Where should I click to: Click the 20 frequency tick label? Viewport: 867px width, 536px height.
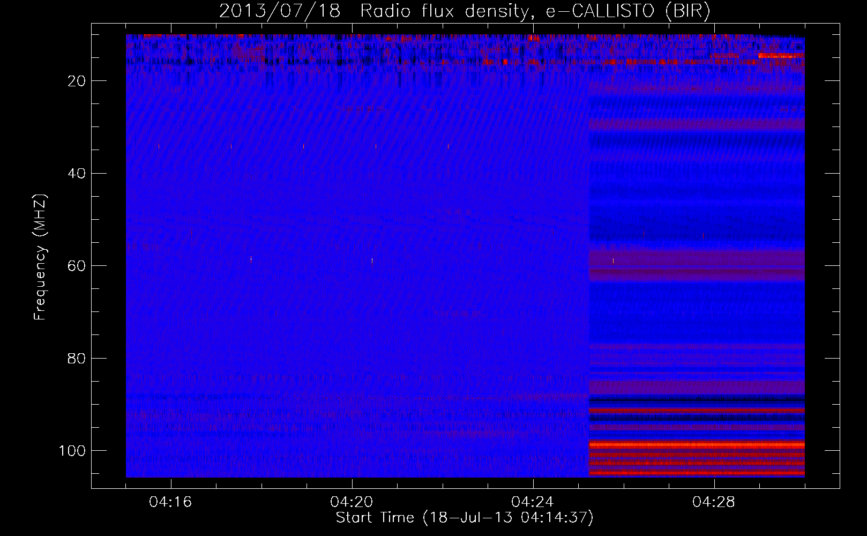tap(77, 81)
